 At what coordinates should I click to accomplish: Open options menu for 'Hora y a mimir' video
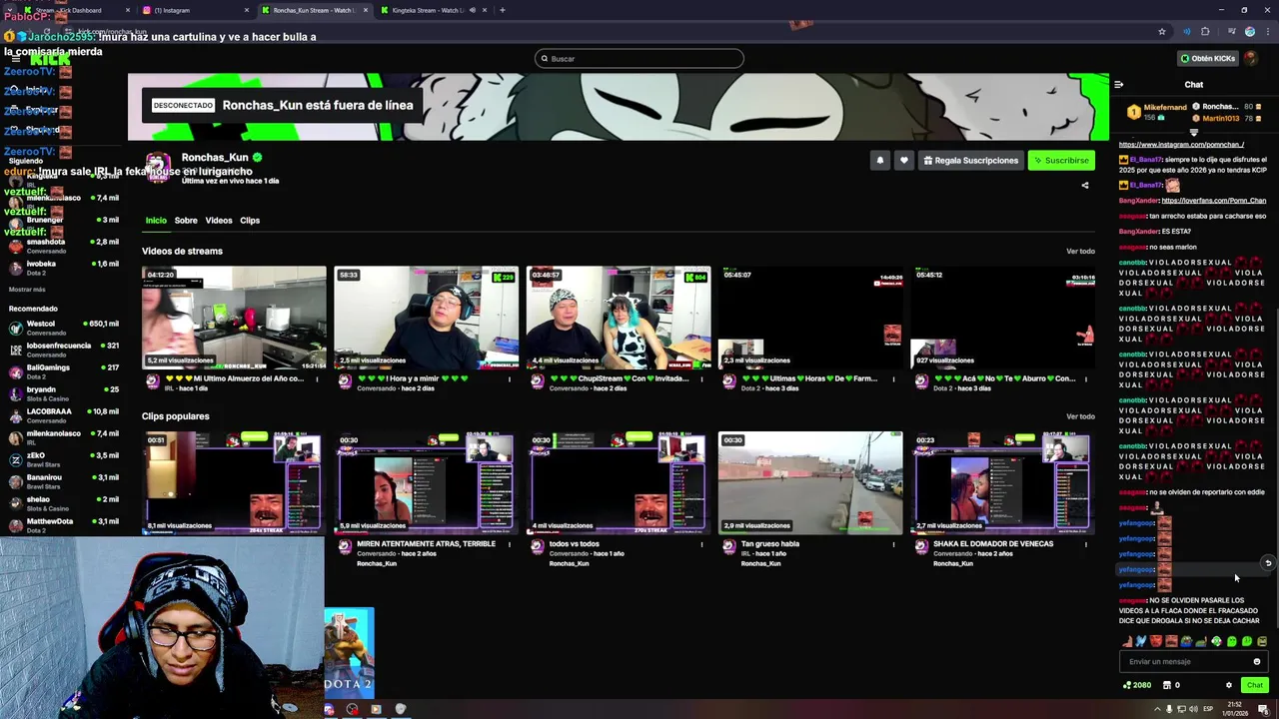[x=510, y=379]
